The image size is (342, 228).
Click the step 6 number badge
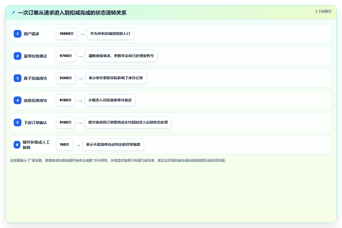[x=17, y=145]
